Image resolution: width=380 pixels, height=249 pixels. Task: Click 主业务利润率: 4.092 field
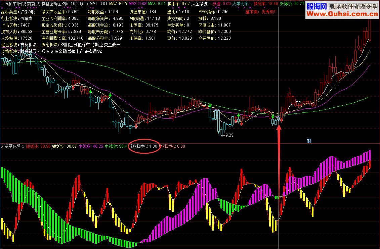(x=60, y=18)
